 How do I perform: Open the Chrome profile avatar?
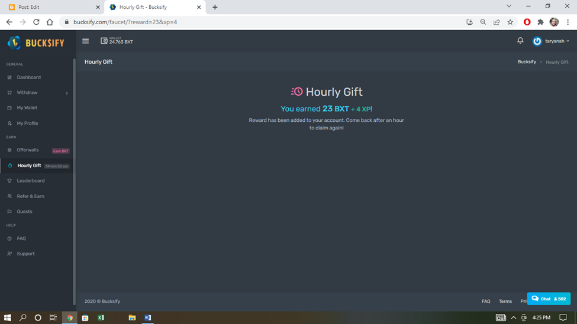point(554,22)
